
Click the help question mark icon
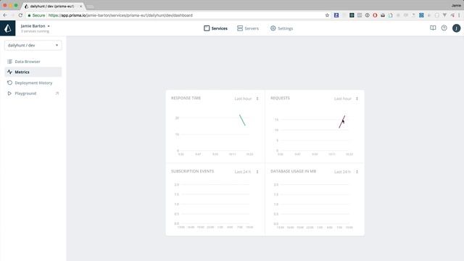(444, 28)
